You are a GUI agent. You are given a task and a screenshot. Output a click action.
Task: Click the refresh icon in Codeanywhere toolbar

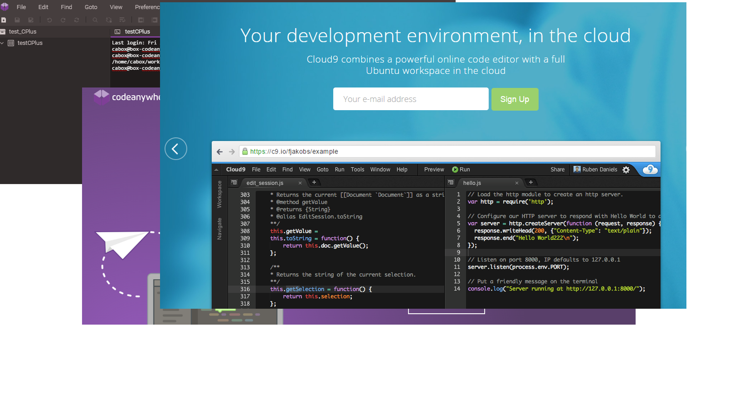77,20
